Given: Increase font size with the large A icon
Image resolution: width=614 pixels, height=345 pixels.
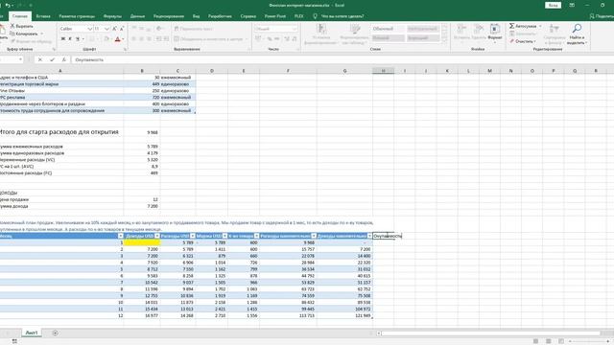Looking at the screenshot, I should click(x=115, y=29).
